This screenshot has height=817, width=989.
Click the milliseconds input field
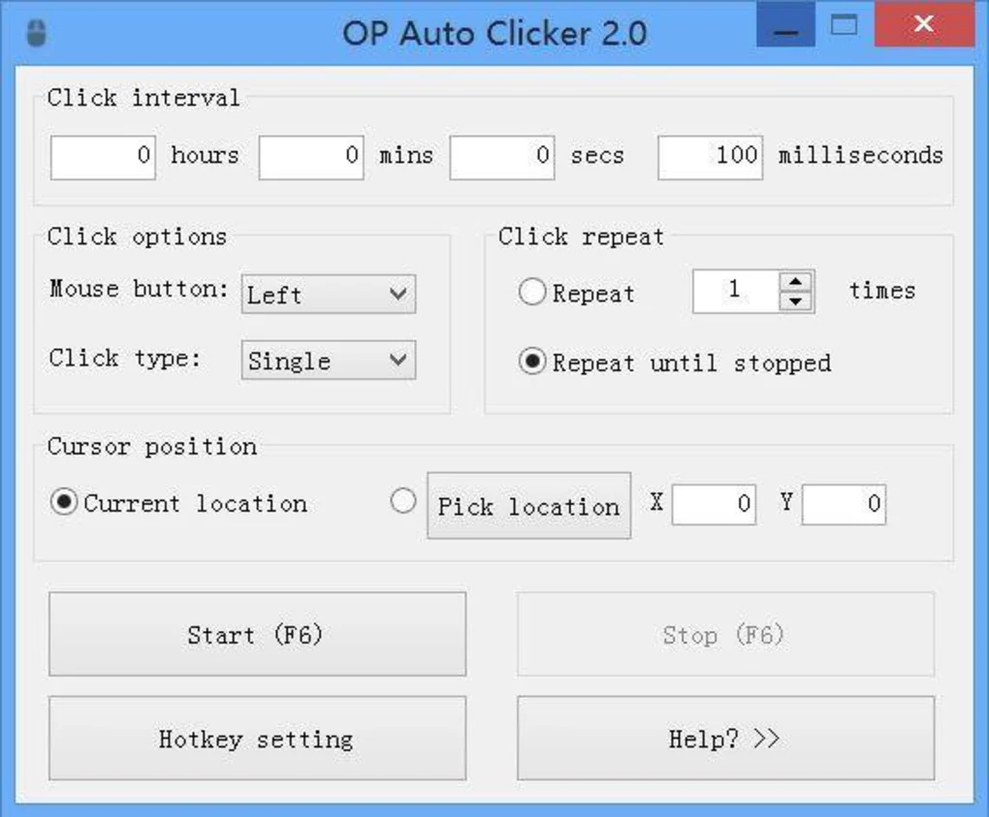click(709, 156)
